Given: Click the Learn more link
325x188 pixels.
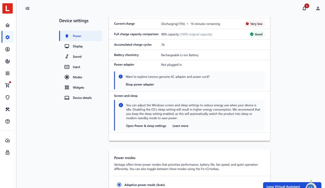Looking at the screenshot, I should (x=180, y=126).
